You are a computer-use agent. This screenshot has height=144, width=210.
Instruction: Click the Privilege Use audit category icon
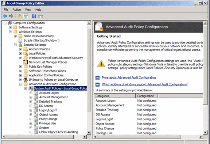36,123
